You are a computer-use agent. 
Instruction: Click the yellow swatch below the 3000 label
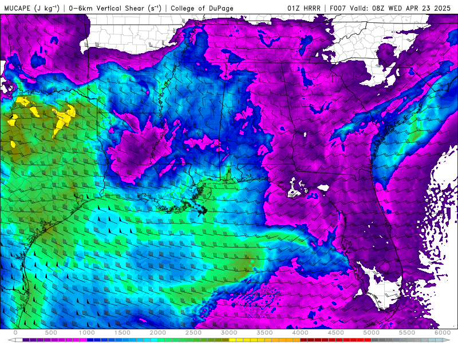click(x=233, y=340)
